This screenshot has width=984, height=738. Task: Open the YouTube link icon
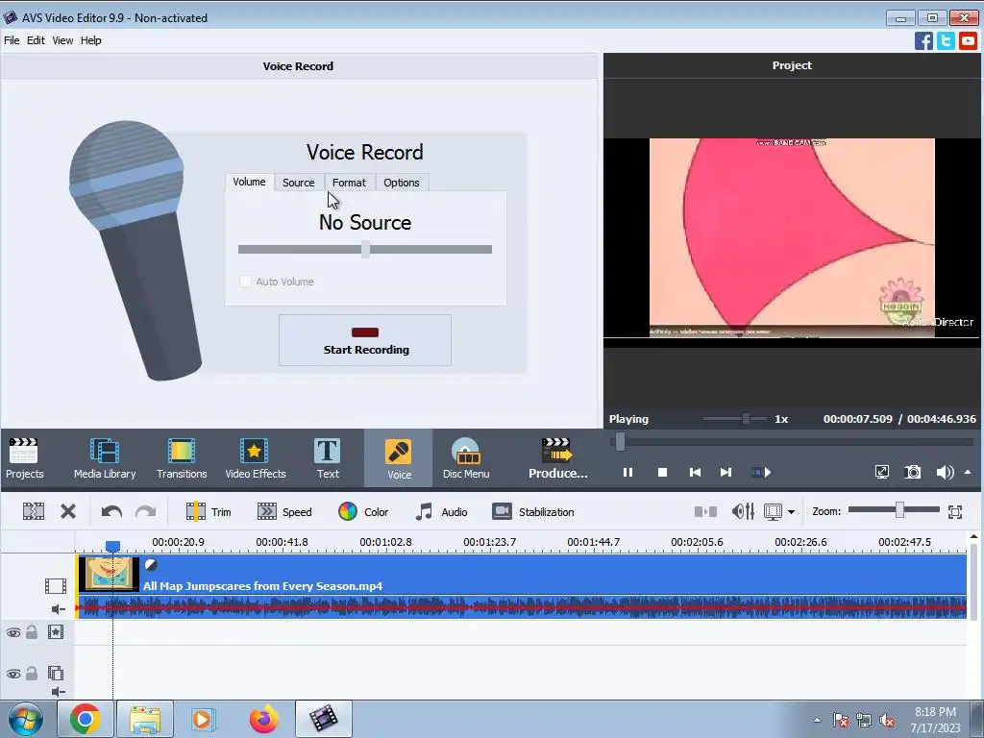[x=968, y=41]
